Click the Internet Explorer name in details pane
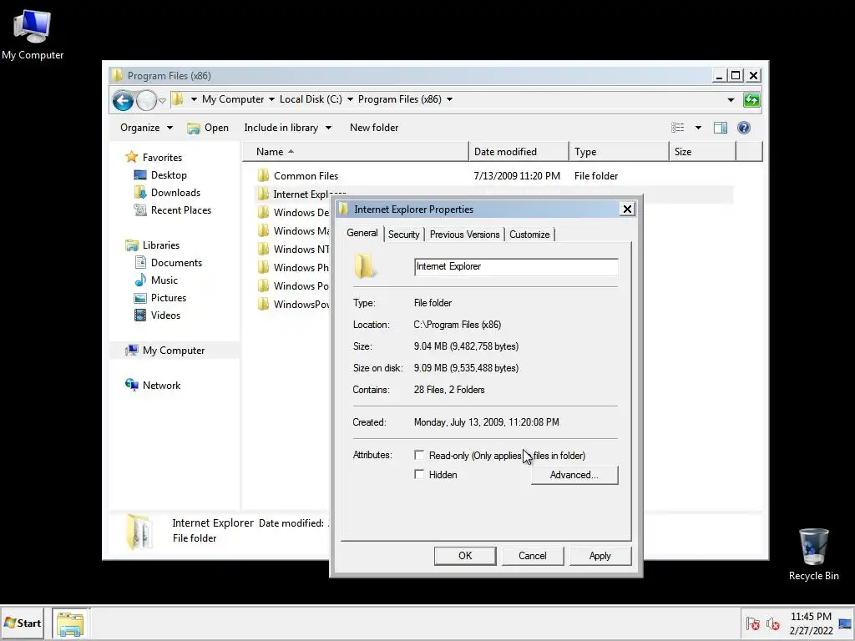Screen dimensions: 855x641 click(213, 522)
